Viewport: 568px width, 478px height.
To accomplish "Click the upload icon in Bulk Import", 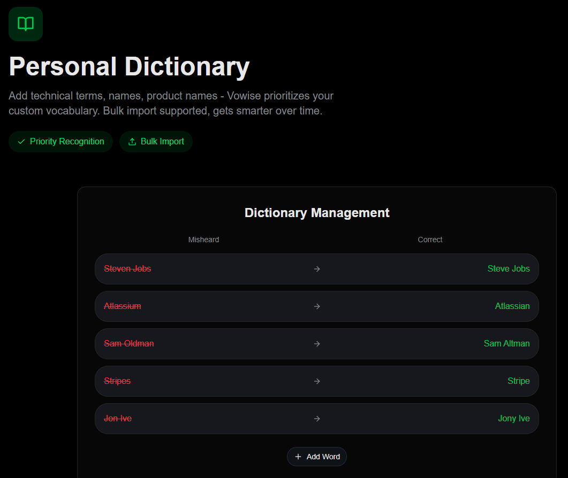I will pos(132,142).
